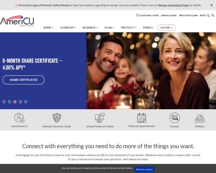
Task: Open the LOG IN dropdown
Action: (x=167, y=28)
